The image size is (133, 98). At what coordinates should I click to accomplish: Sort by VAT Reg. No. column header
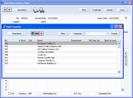[x=97, y=40]
